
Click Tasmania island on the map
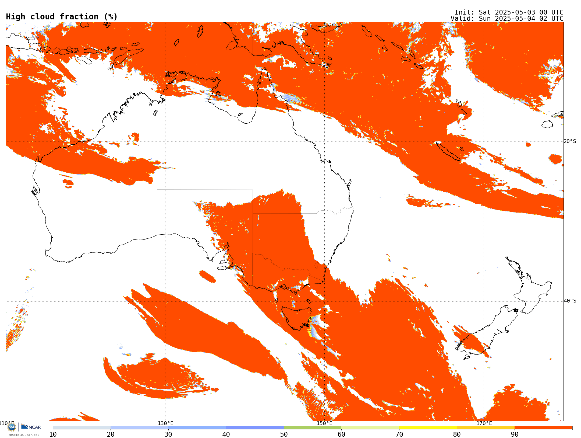[296, 318]
